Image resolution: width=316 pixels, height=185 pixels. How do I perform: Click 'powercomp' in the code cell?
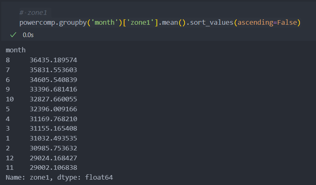pyautogui.click(x=37, y=23)
